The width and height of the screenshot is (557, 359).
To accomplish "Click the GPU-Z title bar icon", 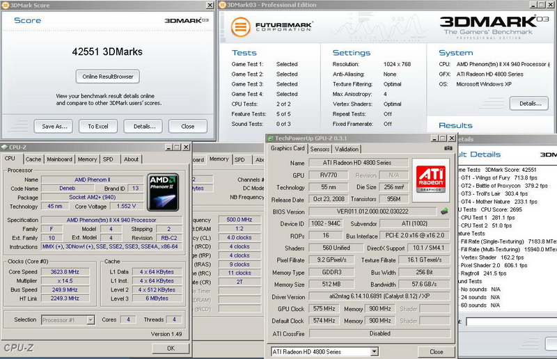I will [270, 138].
